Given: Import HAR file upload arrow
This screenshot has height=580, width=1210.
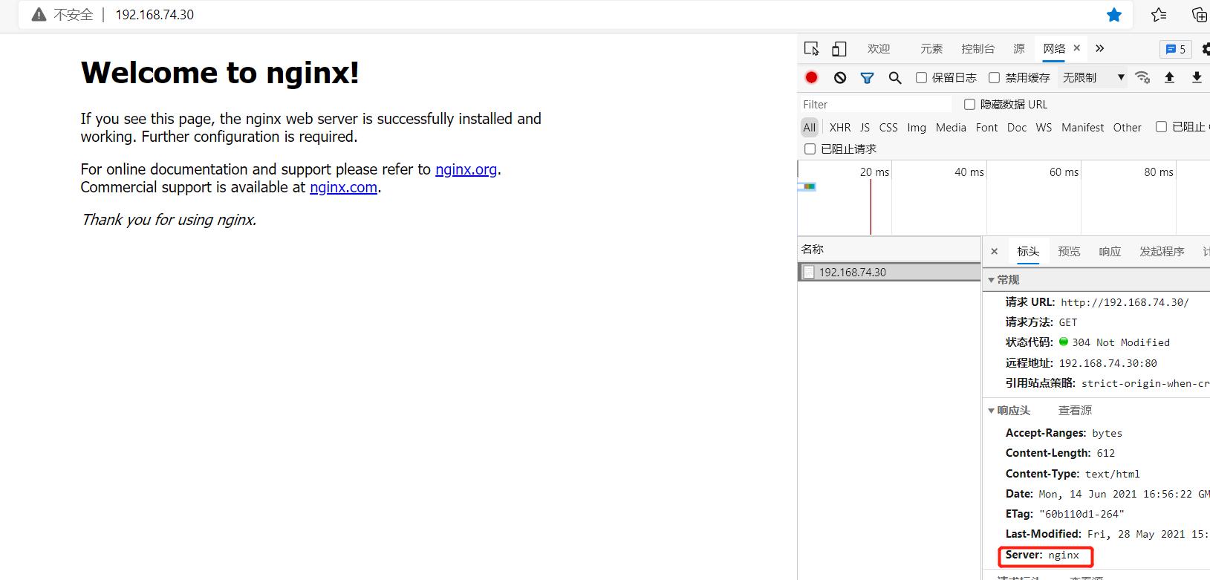Looking at the screenshot, I should point(1169,77).
